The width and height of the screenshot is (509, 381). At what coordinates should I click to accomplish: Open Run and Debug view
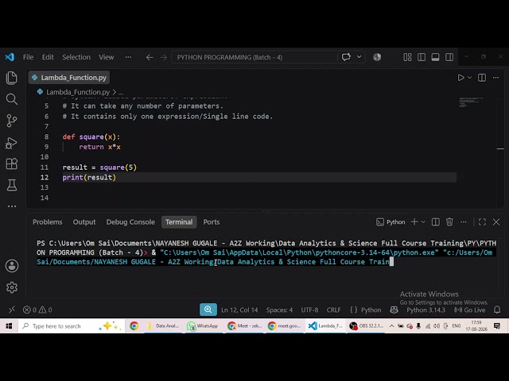(12, 143)
